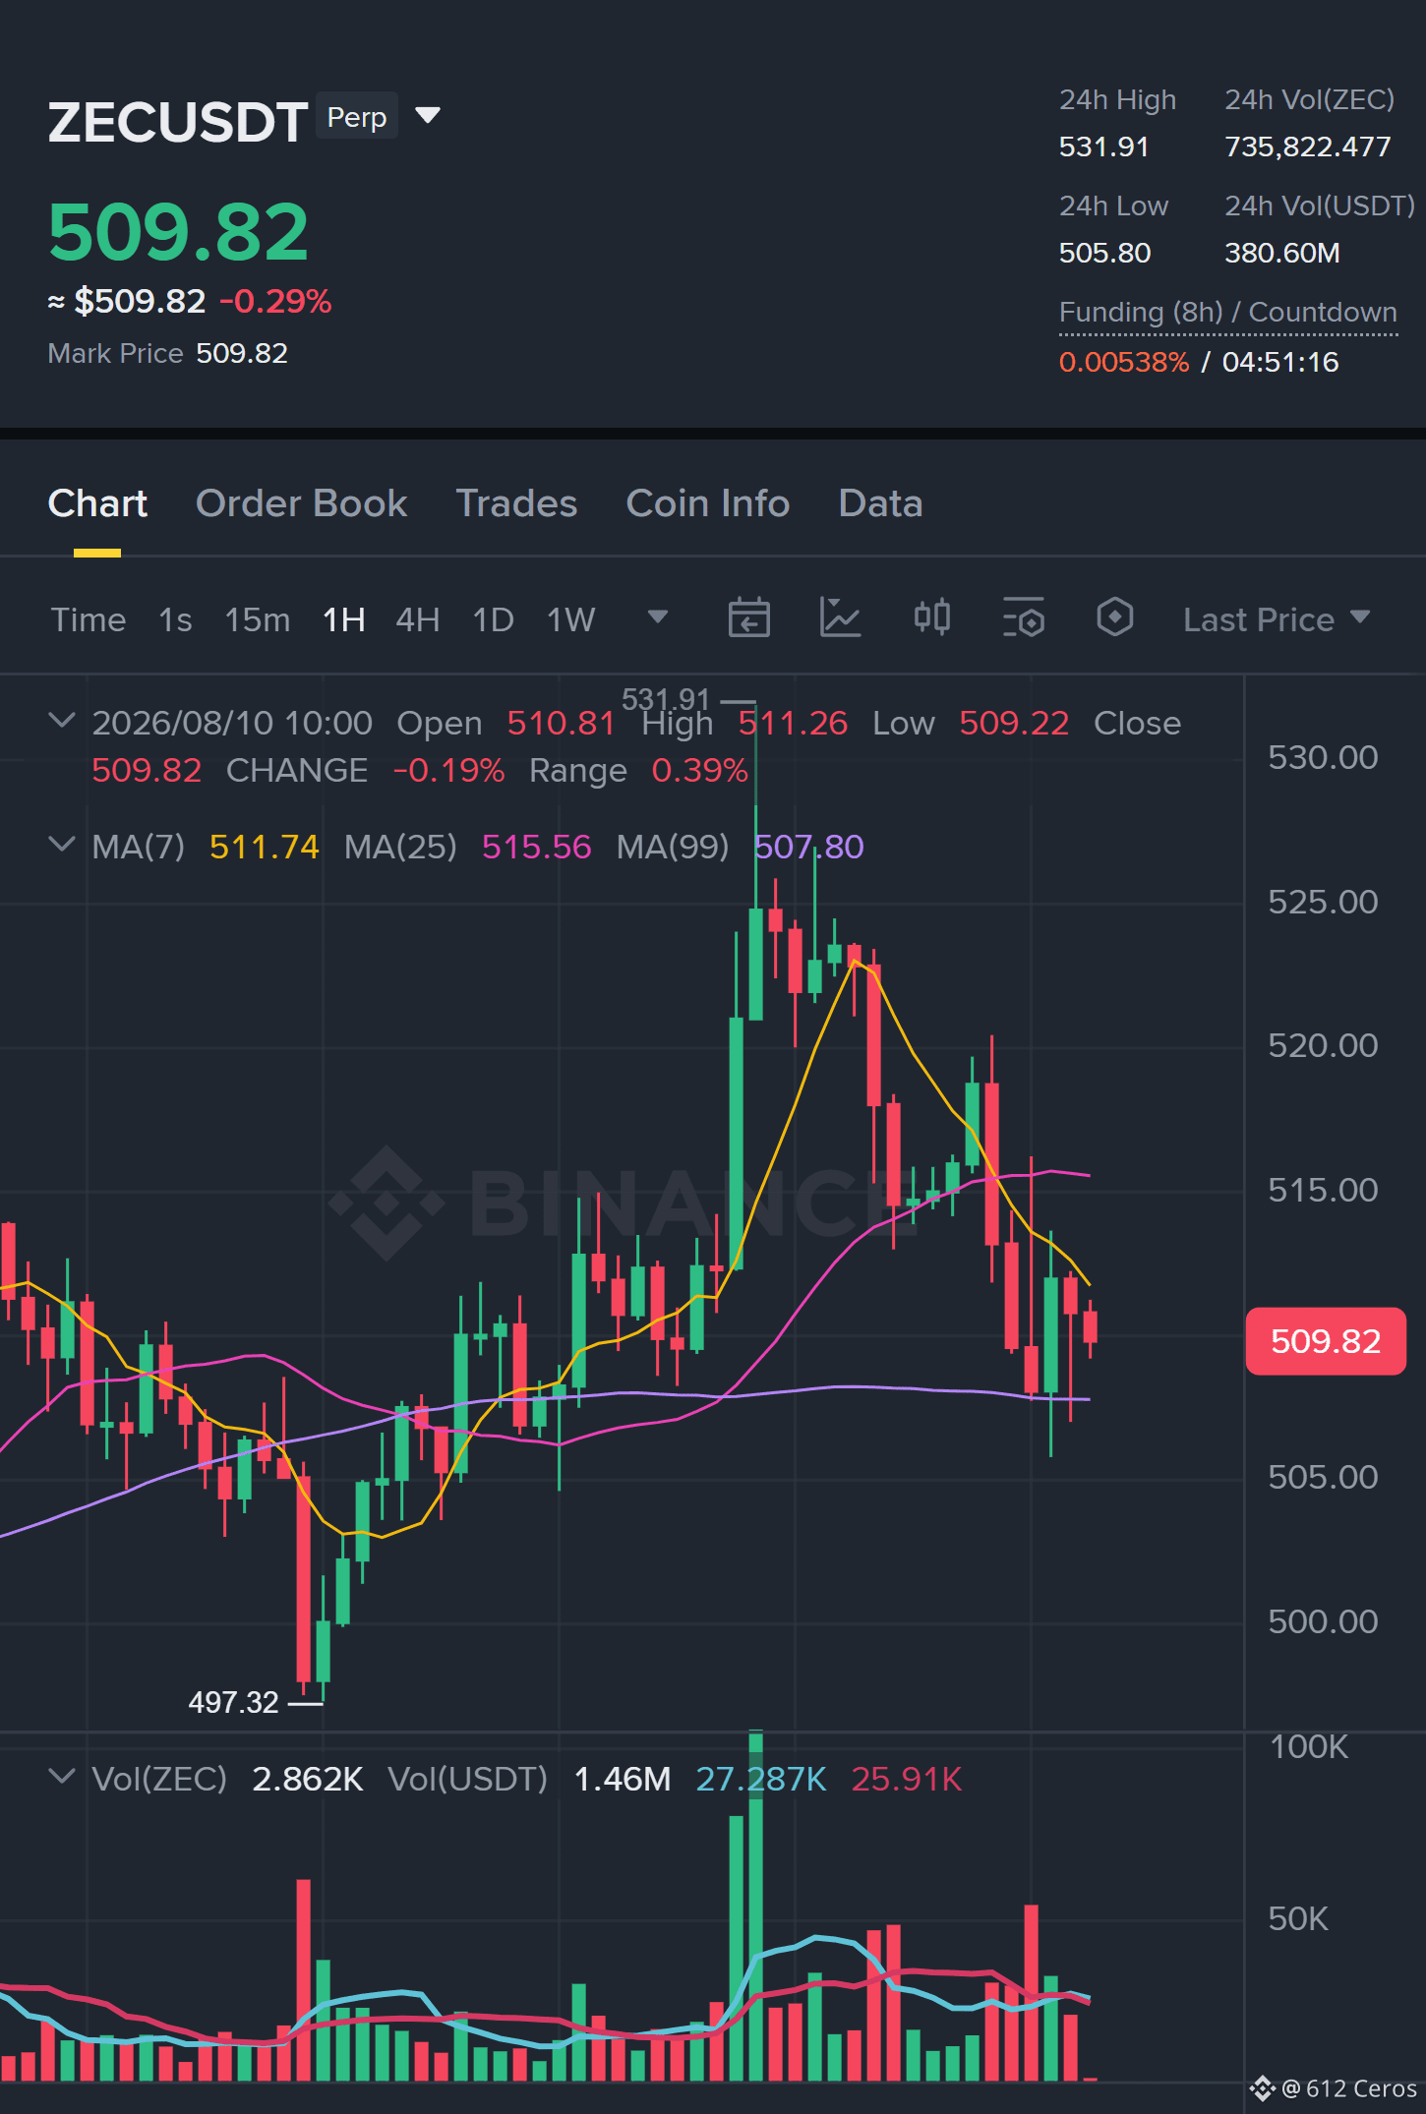Select the 4H chart interval
The height and width of the screenshot is (2114, 1426).
click(418, 619)
